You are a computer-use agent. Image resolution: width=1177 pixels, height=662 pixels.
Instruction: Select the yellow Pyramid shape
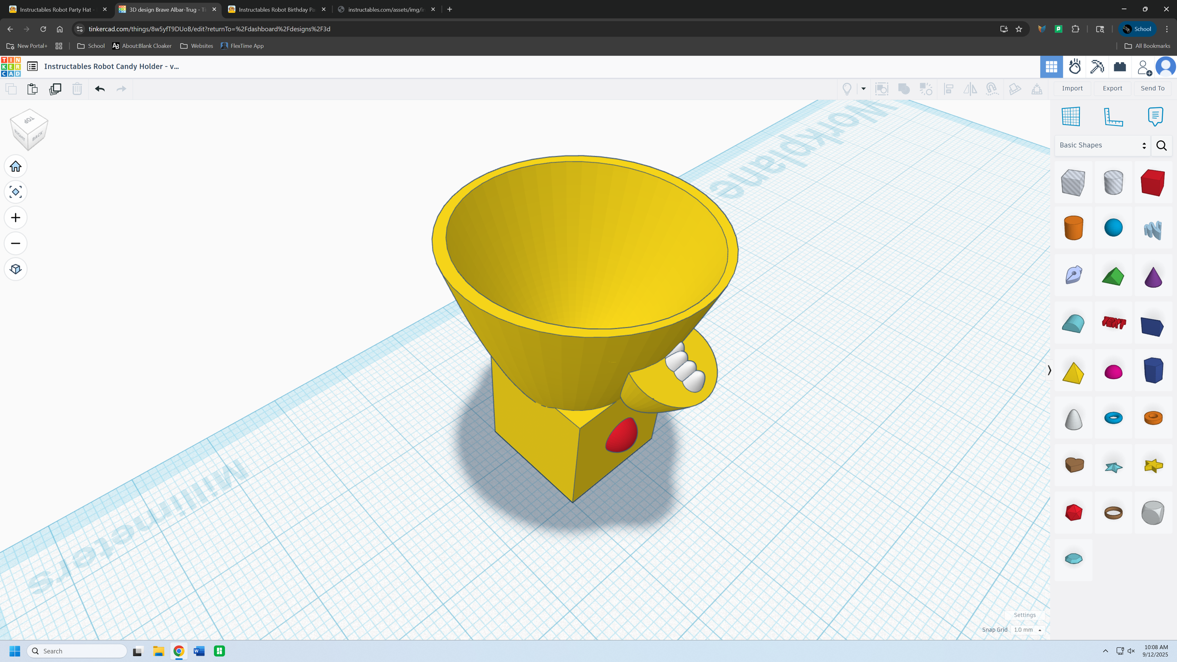(x=1073, y=372)
